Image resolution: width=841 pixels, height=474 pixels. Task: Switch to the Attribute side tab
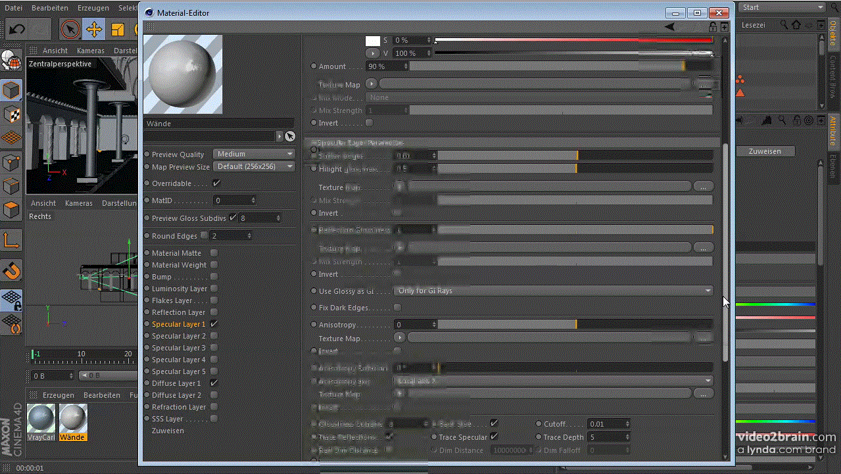(832, 131)
